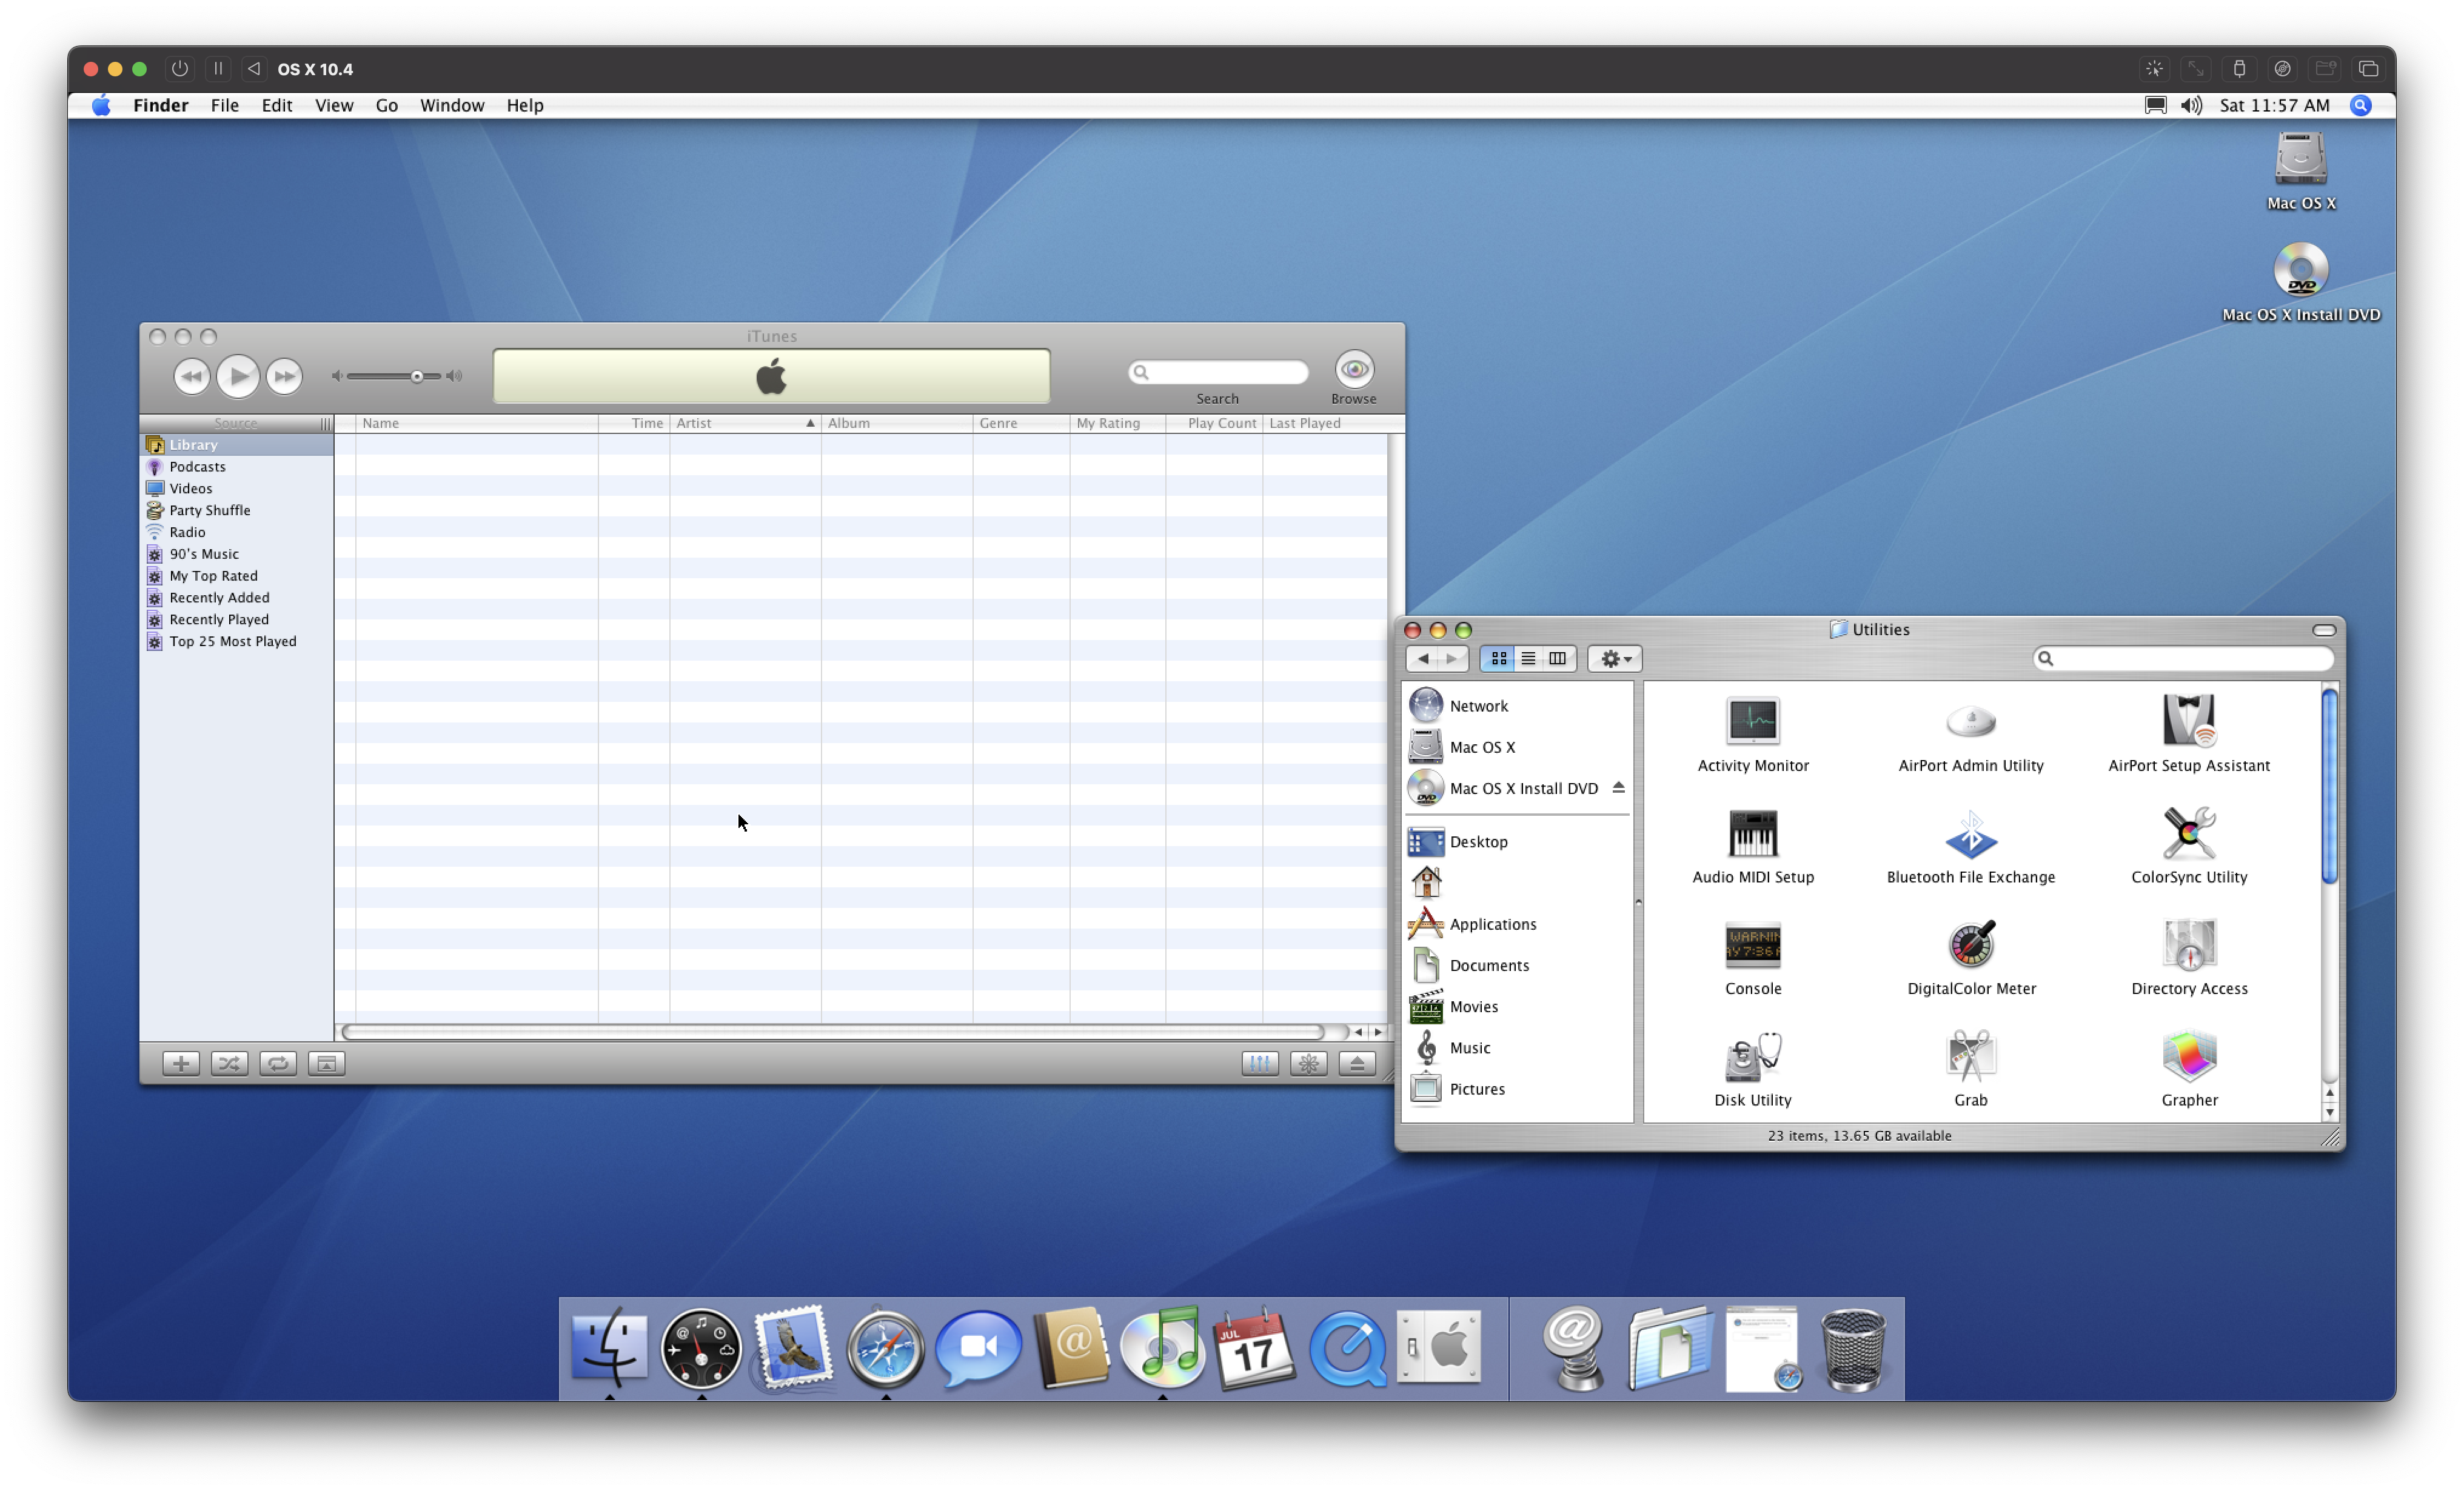2464x1491 pixels.
Task: Select Applications in the Finder sidebar
Action: pos(1492,924)
